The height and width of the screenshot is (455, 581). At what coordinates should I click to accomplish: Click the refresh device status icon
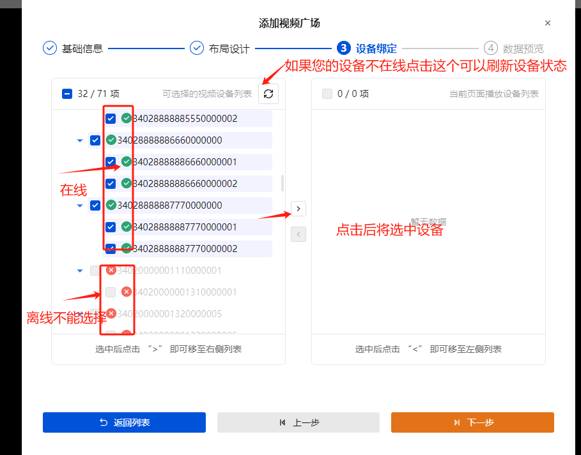(x=268, y=93)
